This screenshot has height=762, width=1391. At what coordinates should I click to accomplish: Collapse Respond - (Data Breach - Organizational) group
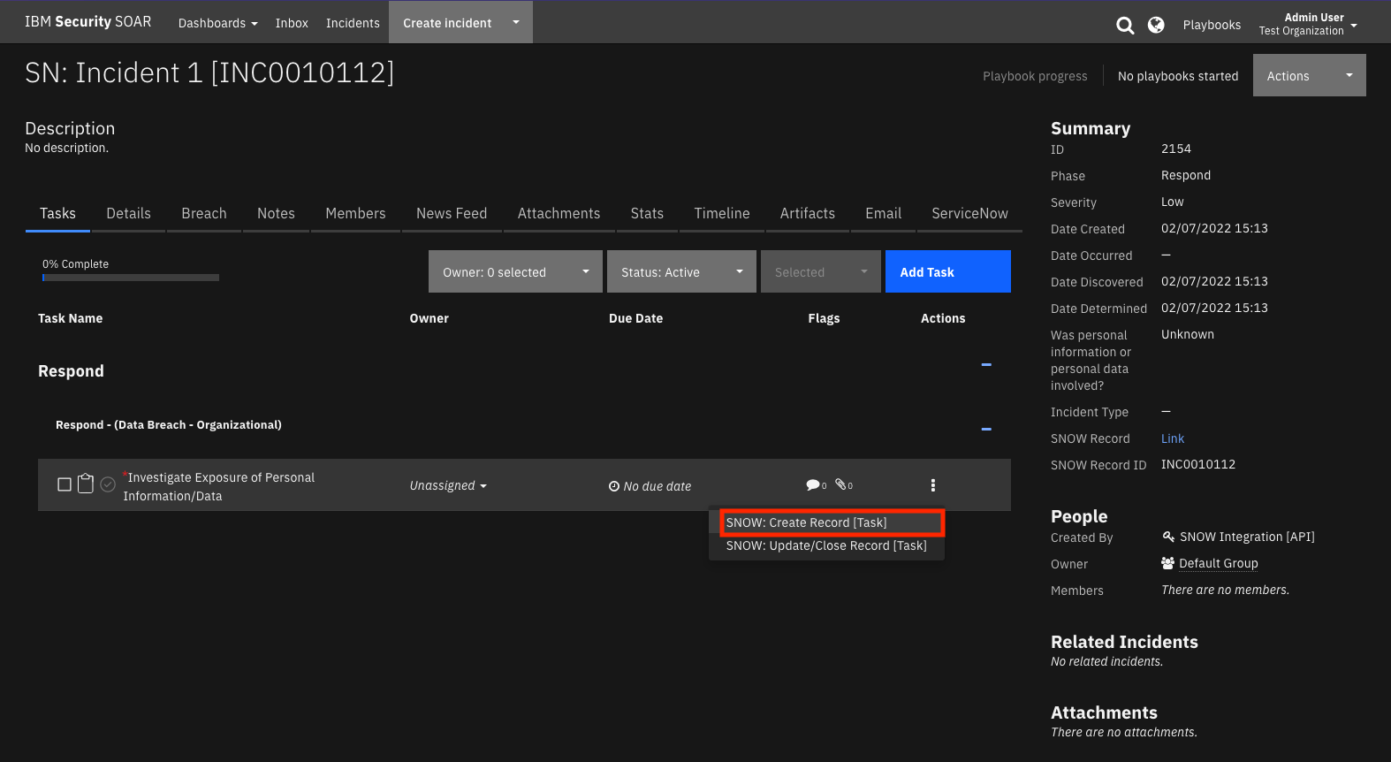click(x=986, y=429)
